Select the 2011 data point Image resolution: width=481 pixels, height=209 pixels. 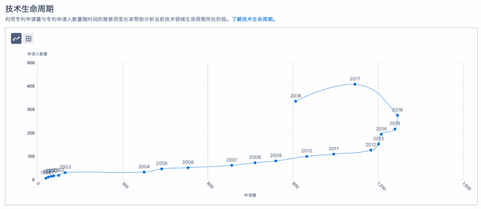(x=334, y=154)
